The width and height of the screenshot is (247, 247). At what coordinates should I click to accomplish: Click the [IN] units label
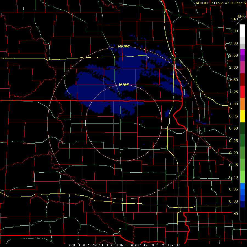point(234,19)
